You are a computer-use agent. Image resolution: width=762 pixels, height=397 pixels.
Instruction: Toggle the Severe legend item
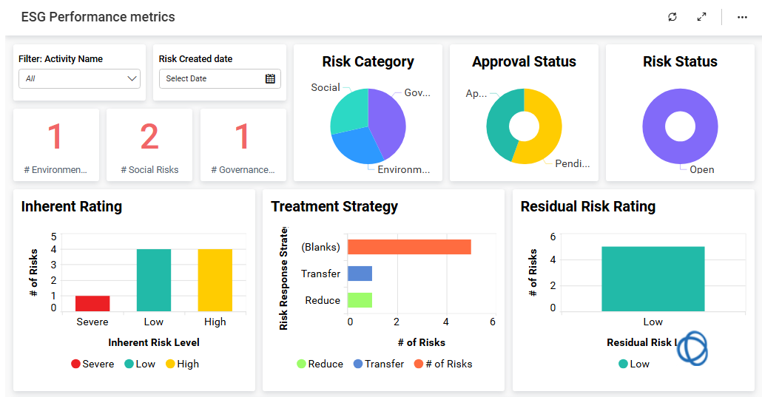click(x=92, y=364)
